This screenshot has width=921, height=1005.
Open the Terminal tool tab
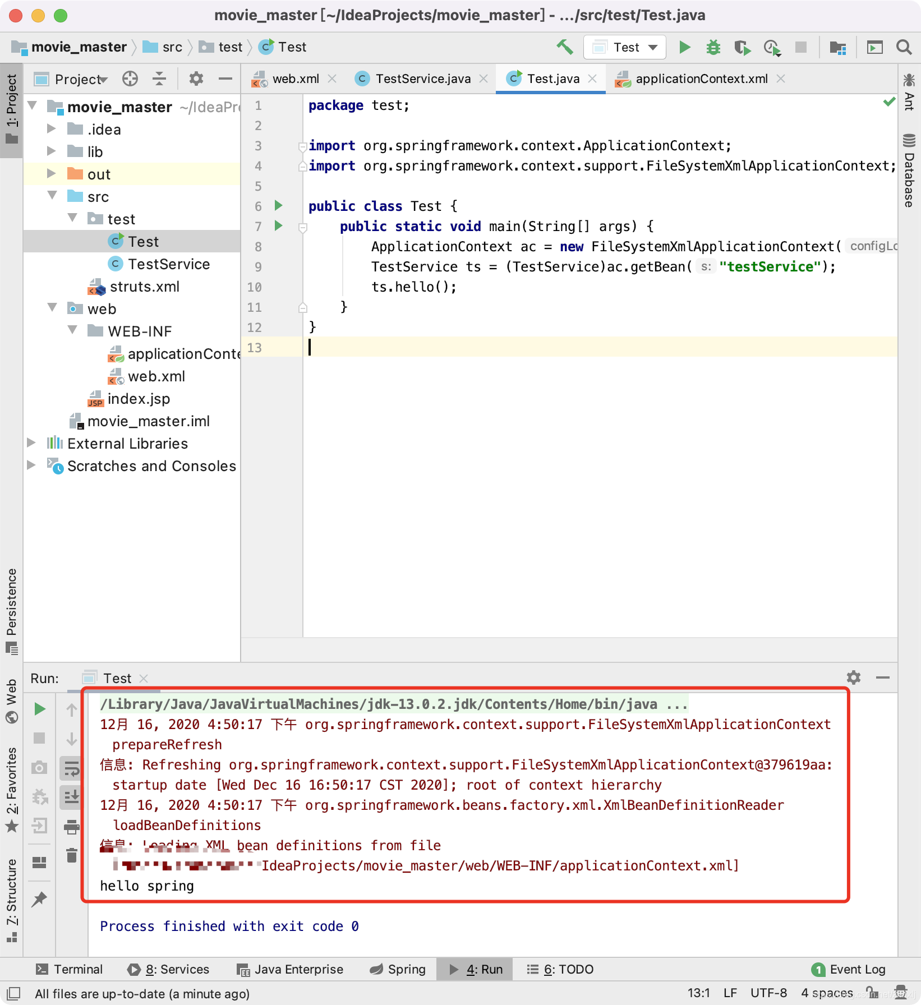click(x=70, y=969)
